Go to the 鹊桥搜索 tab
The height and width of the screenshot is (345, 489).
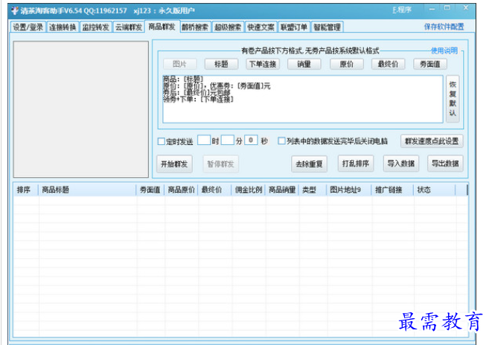(x=195, y=27)
